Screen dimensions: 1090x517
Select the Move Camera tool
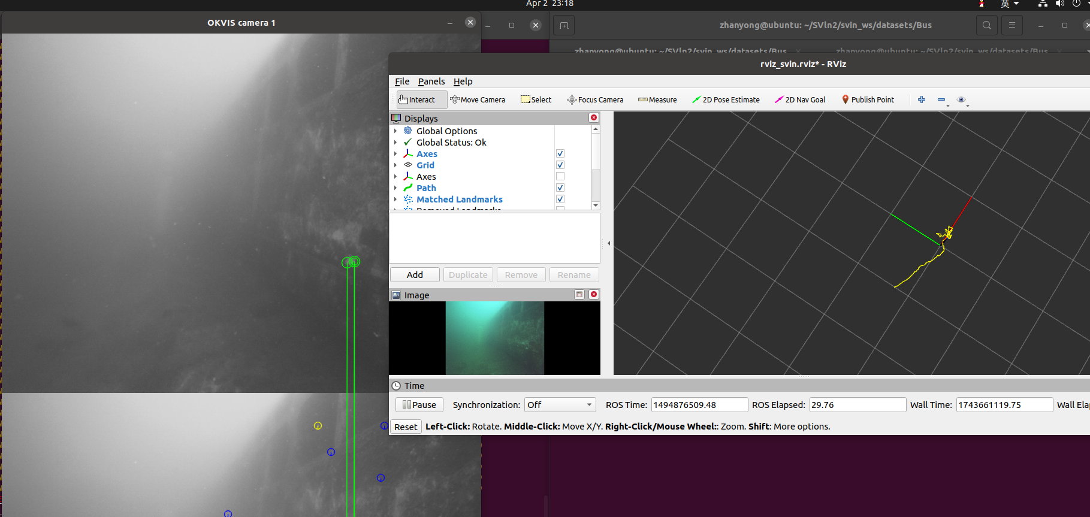point(478,100)
